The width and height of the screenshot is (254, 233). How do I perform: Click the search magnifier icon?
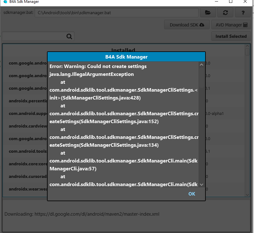tap(69, 36)
